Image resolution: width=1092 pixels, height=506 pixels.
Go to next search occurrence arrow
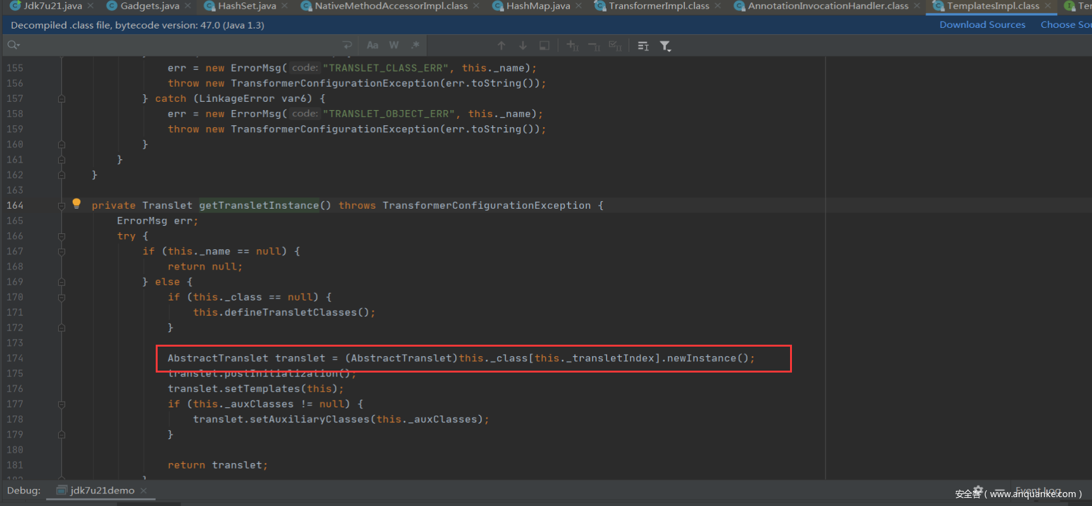[x=523, y=46]
